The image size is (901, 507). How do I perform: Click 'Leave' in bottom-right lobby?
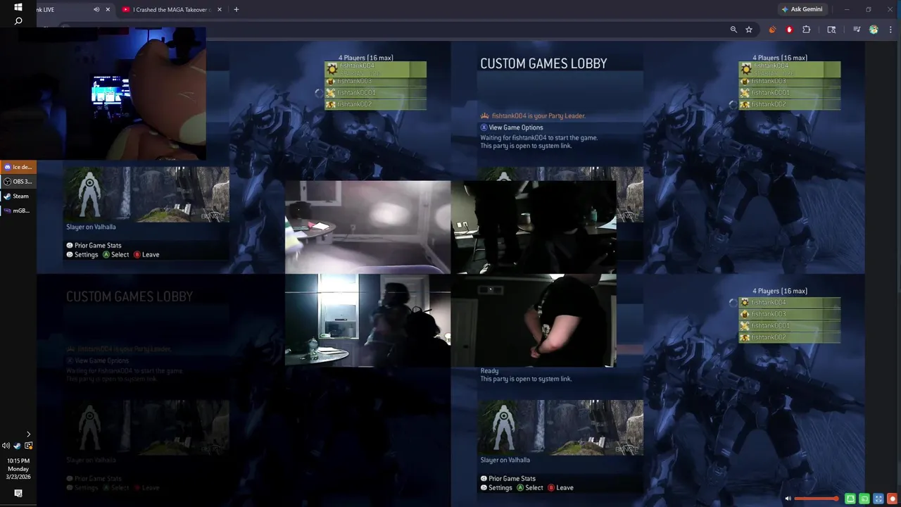(x=565, y=488)
